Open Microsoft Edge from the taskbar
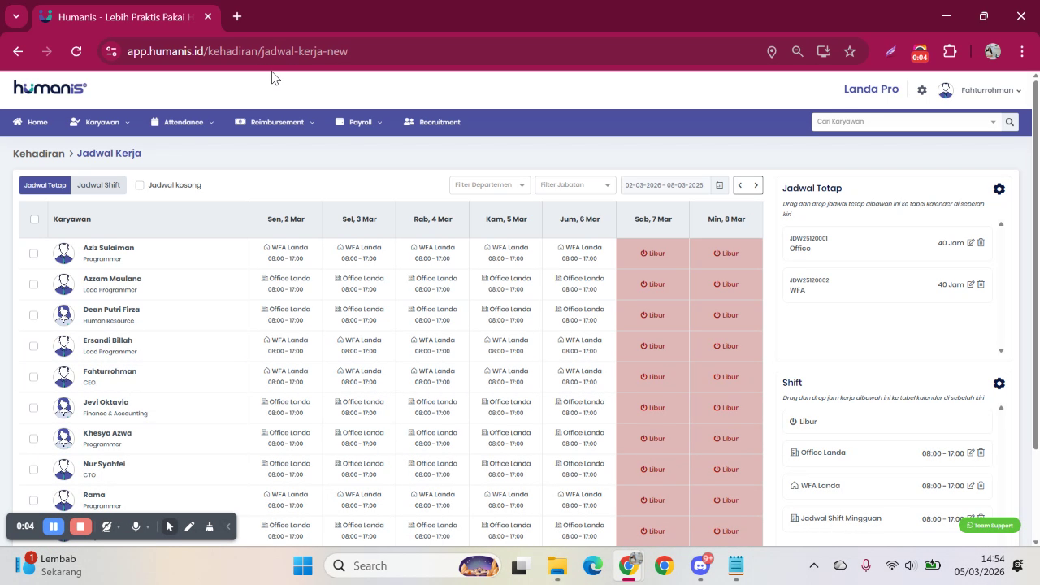Image resolution: width=1040 pixels, height=585 pixels. tap(592, 566)
